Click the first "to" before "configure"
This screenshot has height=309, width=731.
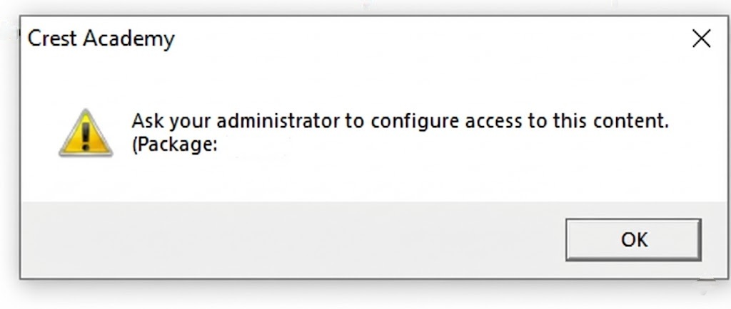coord(355,121)
